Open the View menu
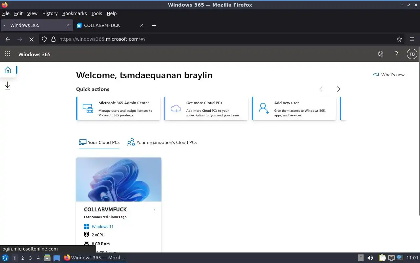Screen dimensions: 420x263 click(32, 13)
